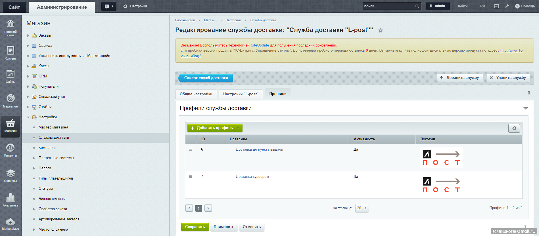Viewport: 539px width, 236px height.
Task: Open the RU language dropdown
Action: coord(484,6)
